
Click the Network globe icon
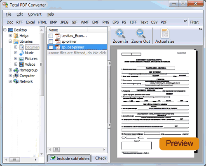16,81
